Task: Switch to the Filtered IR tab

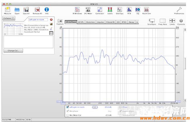Action: pyautogui.click(x=110, y=22)
